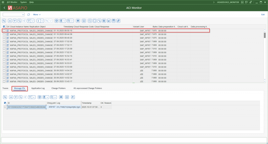Click the back arrow next to ASAPIO logo
The width and height of the screenshot is (268, 144).
[x=4, y=8]
